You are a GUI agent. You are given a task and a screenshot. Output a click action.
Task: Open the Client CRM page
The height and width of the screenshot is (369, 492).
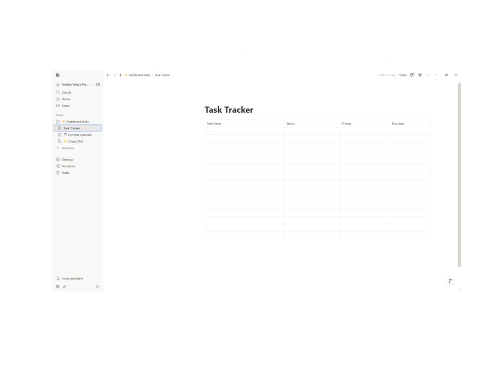pos(78,142)
